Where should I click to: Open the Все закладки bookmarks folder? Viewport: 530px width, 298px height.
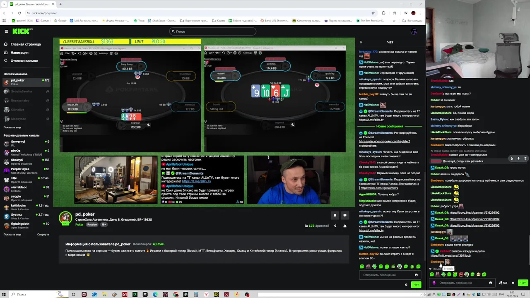(413, 20)
